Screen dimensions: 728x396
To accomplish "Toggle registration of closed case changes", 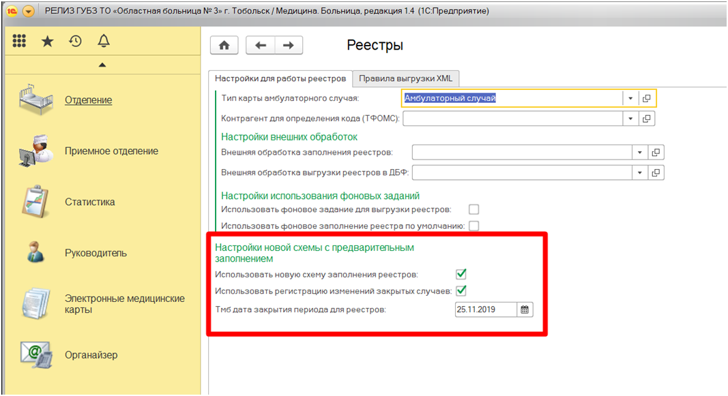I will point(461,291).
